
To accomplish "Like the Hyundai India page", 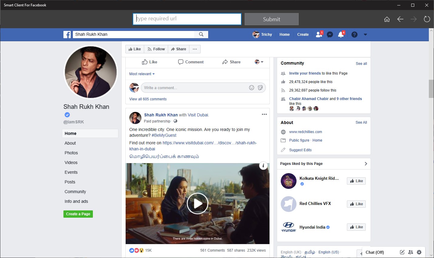I will [x=356, y=227].
